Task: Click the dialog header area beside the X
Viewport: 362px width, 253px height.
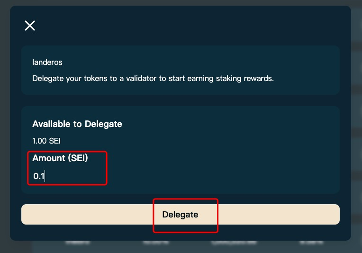Action: 190,26
